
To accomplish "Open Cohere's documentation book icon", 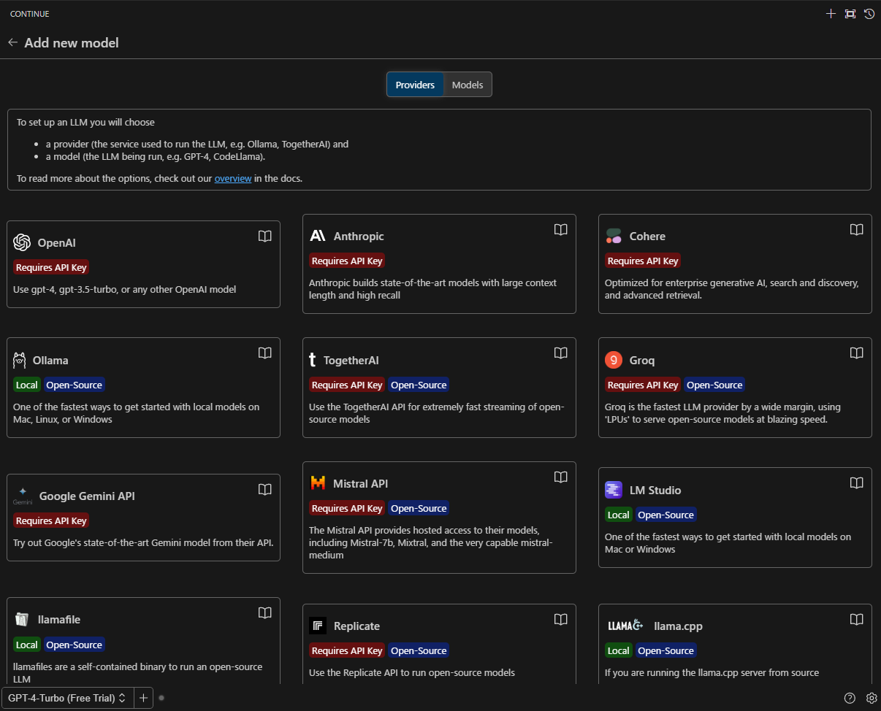I will 856,229.
